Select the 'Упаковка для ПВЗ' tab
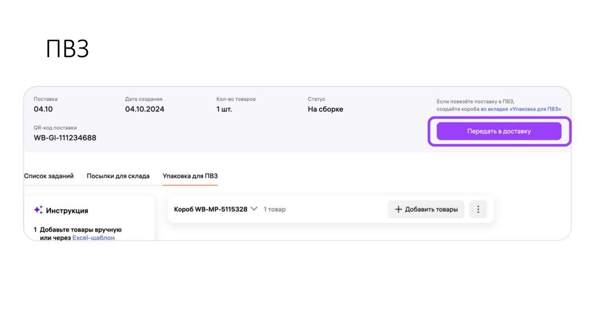Image resolution: width=600 pixels, height=336 pixels. [x=190, y=176]
